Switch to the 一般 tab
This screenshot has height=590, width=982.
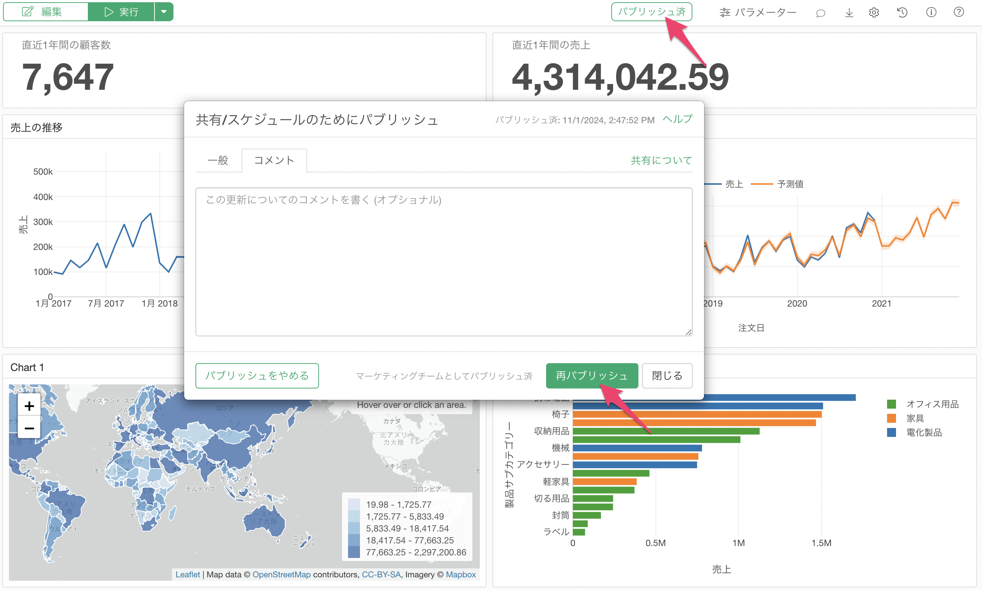coord(218,160)
